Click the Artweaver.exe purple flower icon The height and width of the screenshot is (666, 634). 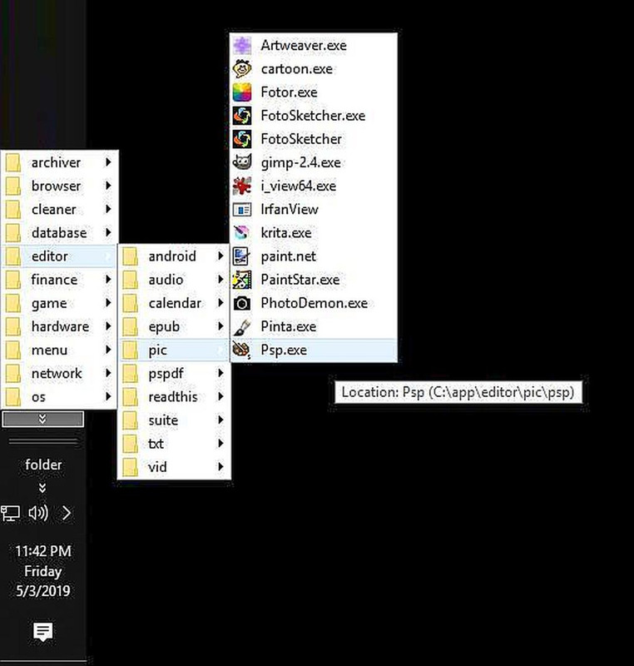point(242,46)
